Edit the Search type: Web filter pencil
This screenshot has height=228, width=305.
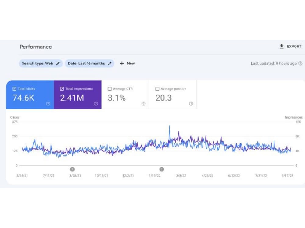point(58,64)
